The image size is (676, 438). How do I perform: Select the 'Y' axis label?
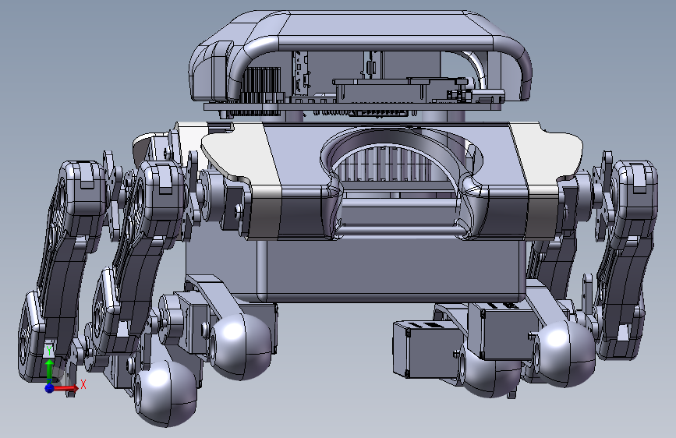(50, 351)
